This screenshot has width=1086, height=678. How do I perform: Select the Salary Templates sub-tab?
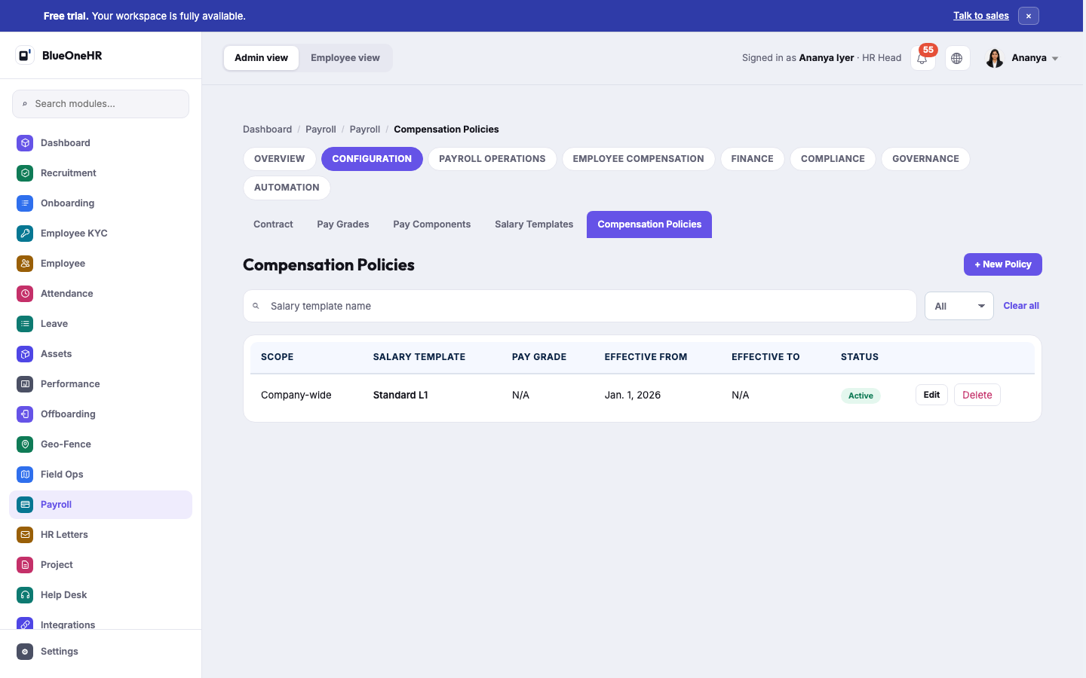(x=534, y=224)
